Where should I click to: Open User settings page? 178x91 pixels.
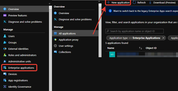click(66, 46)
